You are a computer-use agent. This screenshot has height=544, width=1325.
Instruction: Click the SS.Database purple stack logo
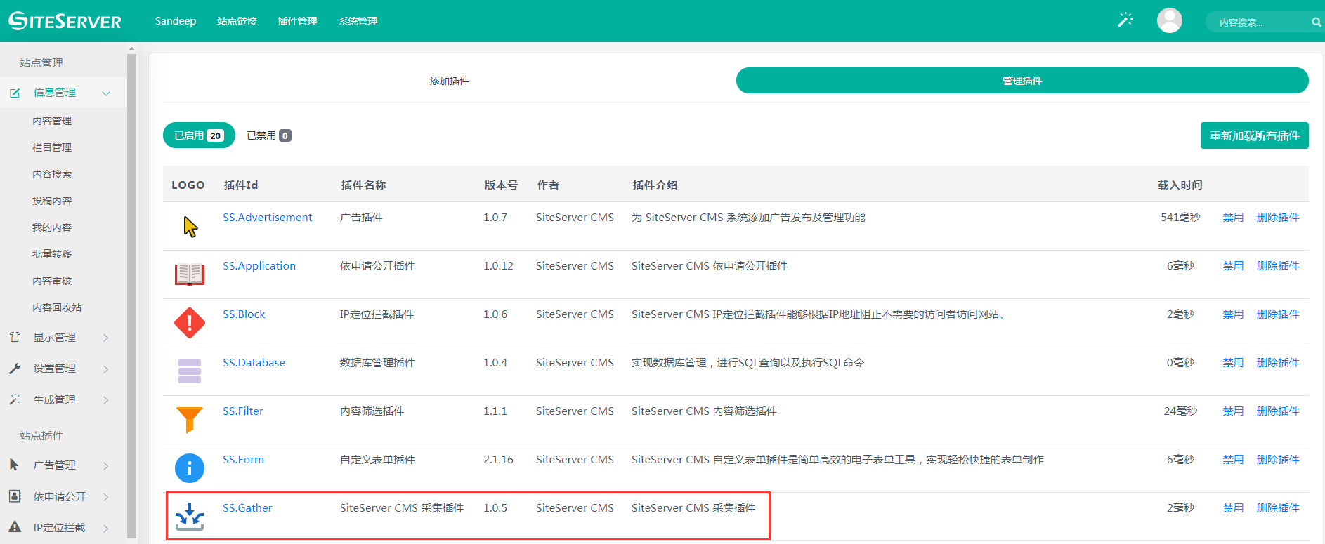pyautogui.click(x=190, y=371)
